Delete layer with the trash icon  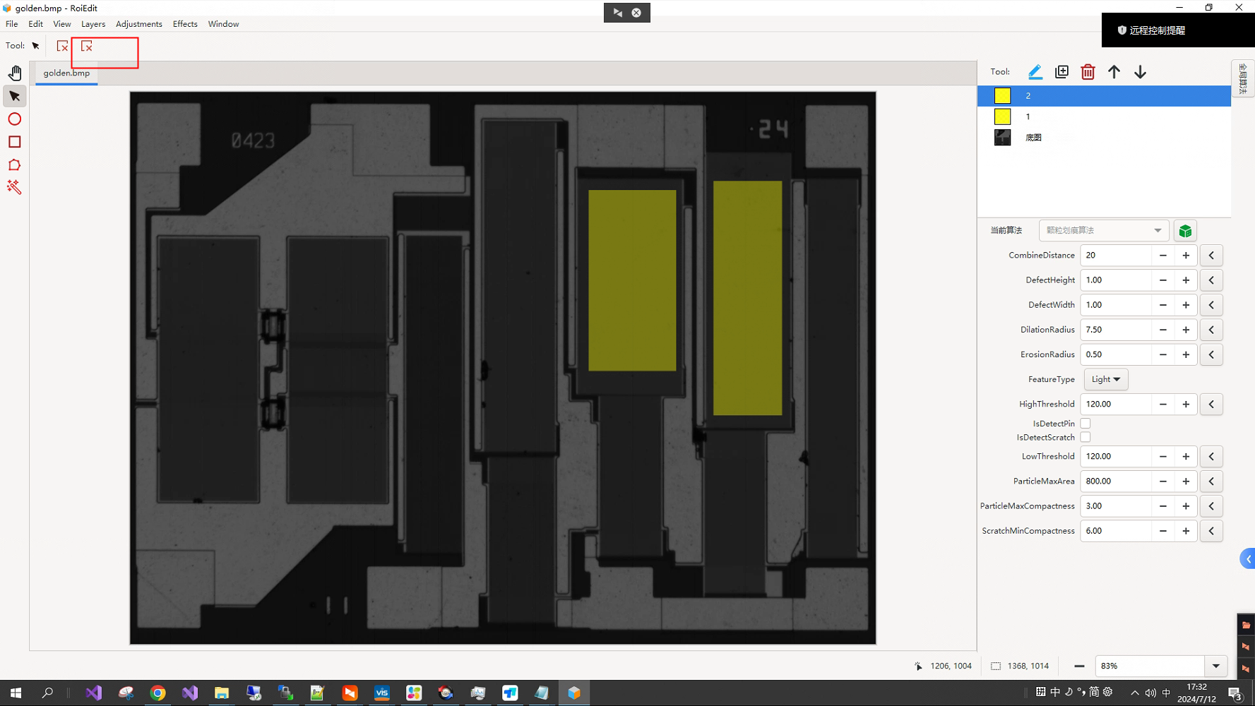(1088, 72)
